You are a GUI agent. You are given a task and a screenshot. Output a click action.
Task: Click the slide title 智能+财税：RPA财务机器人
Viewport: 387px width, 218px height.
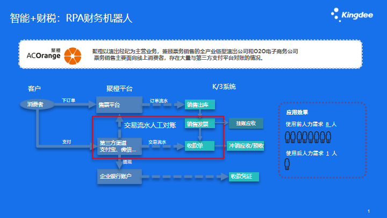pyautogui.click(x=71, y=18)
